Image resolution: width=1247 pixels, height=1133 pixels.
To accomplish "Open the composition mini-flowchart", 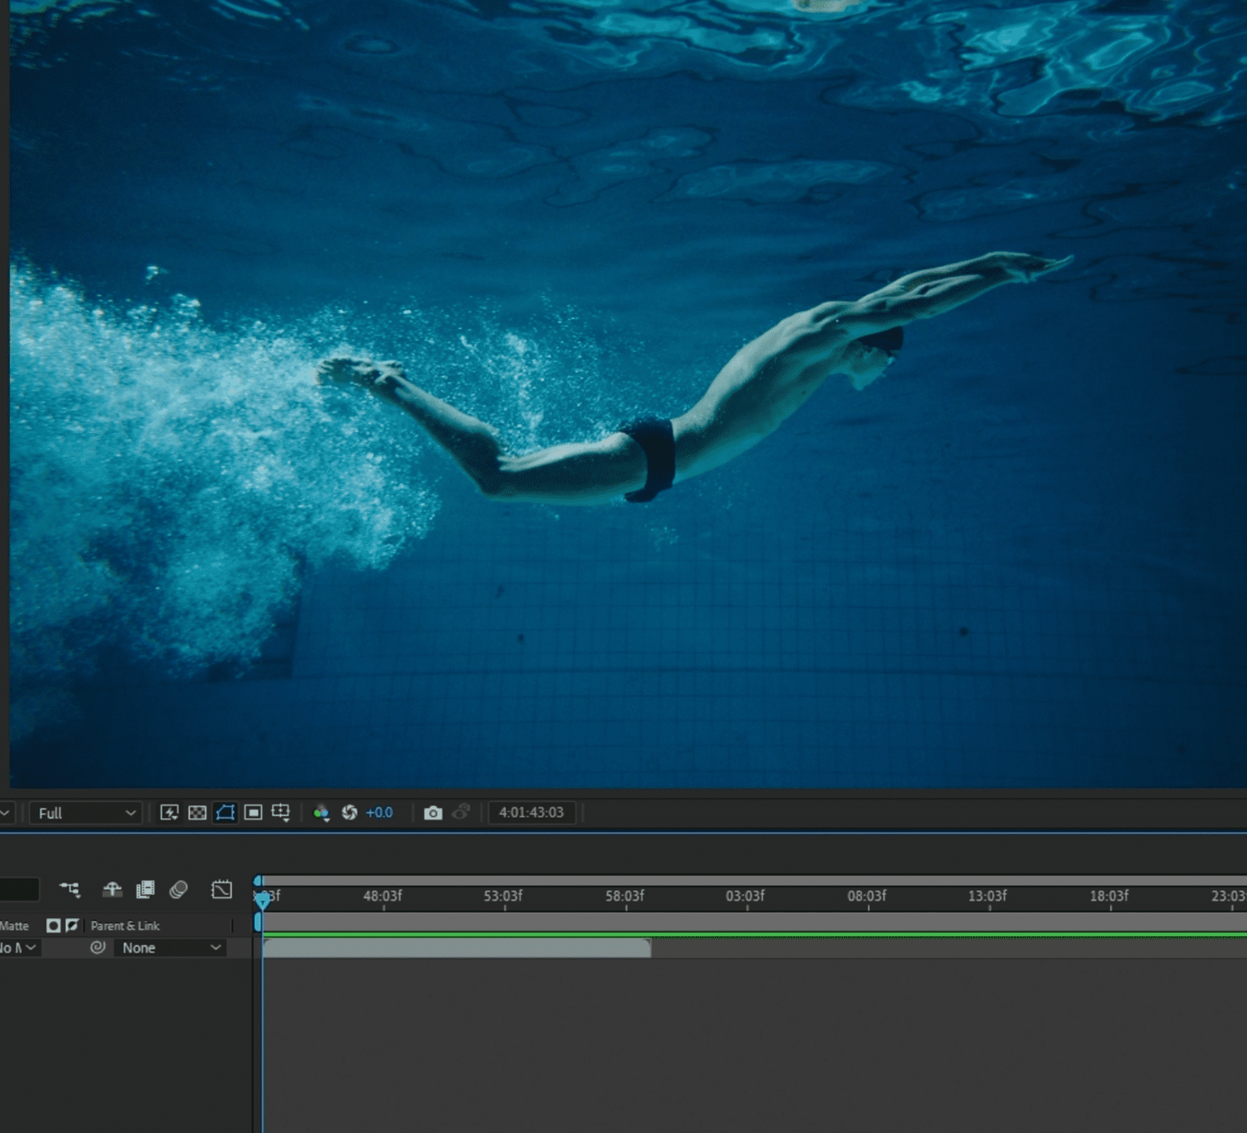I will (70, 889).
